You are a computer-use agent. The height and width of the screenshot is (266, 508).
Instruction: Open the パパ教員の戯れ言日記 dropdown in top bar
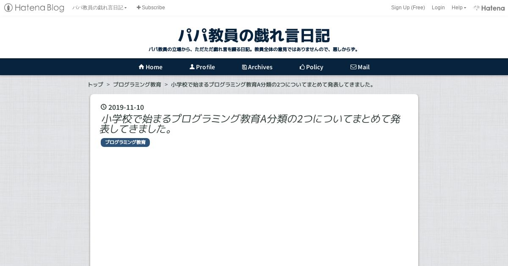click(x=99, y=8)
